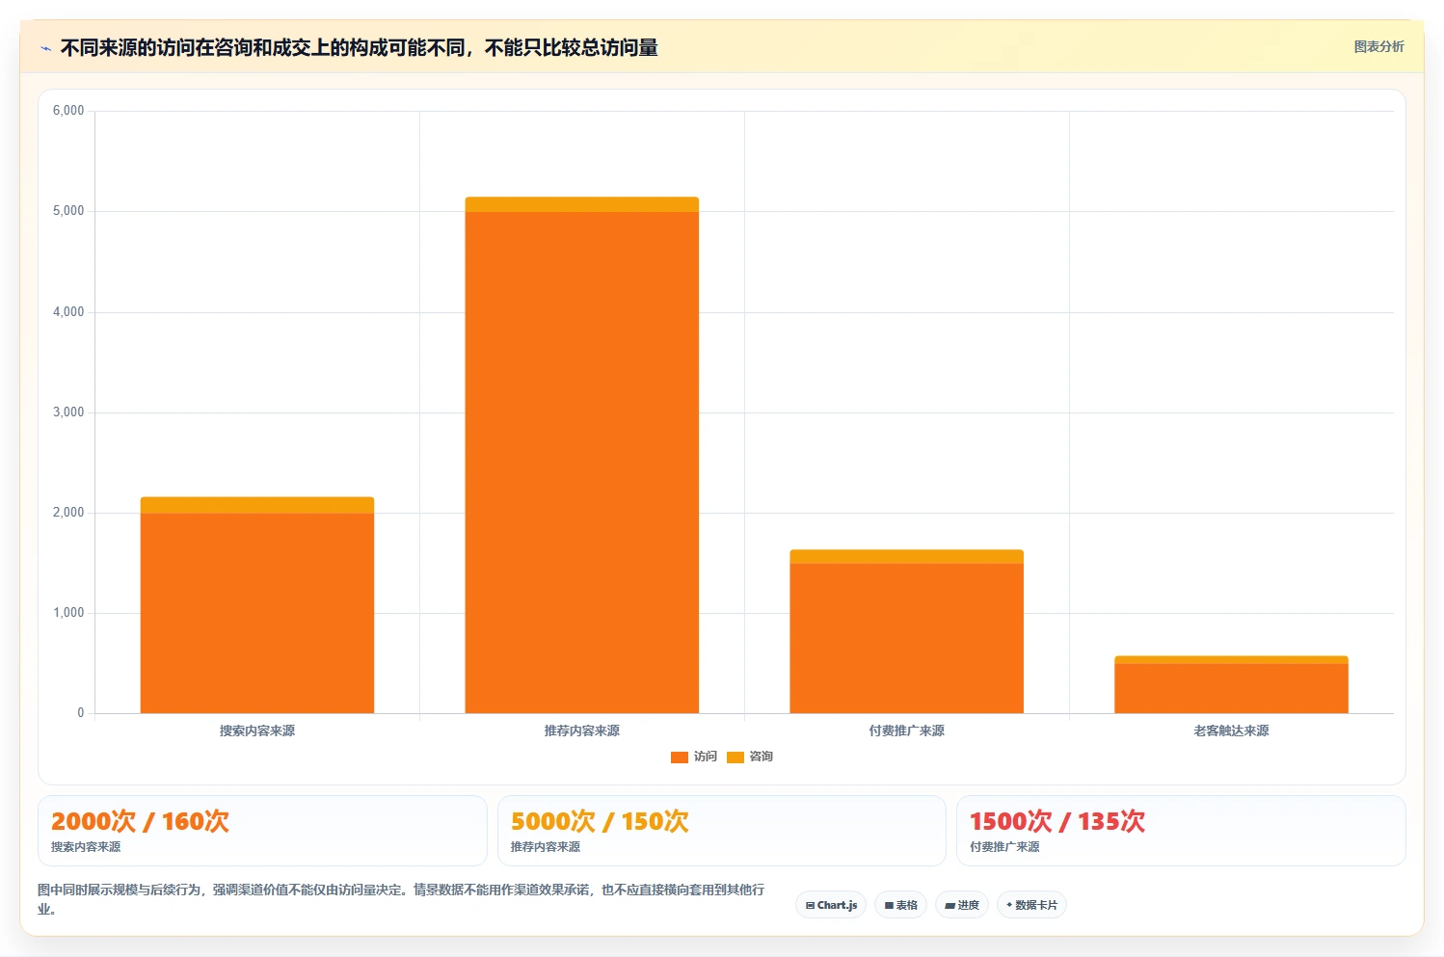Click the y-axis value 3,000
The width and height of the screenshot is (1444, 957).
tap(68, 412)
